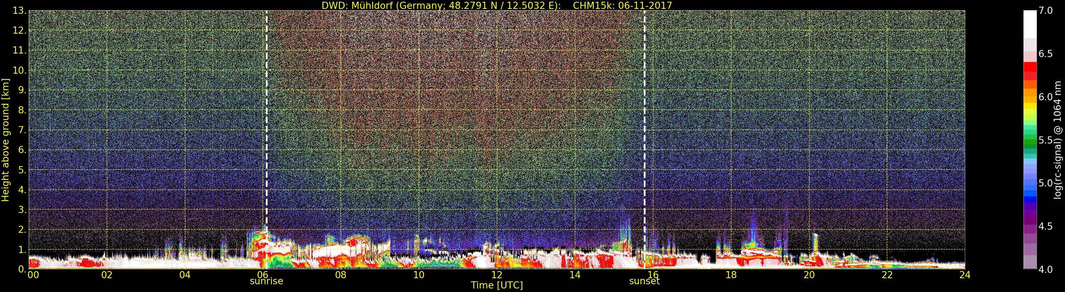Select height axis tick '13.'

point(20,11)
